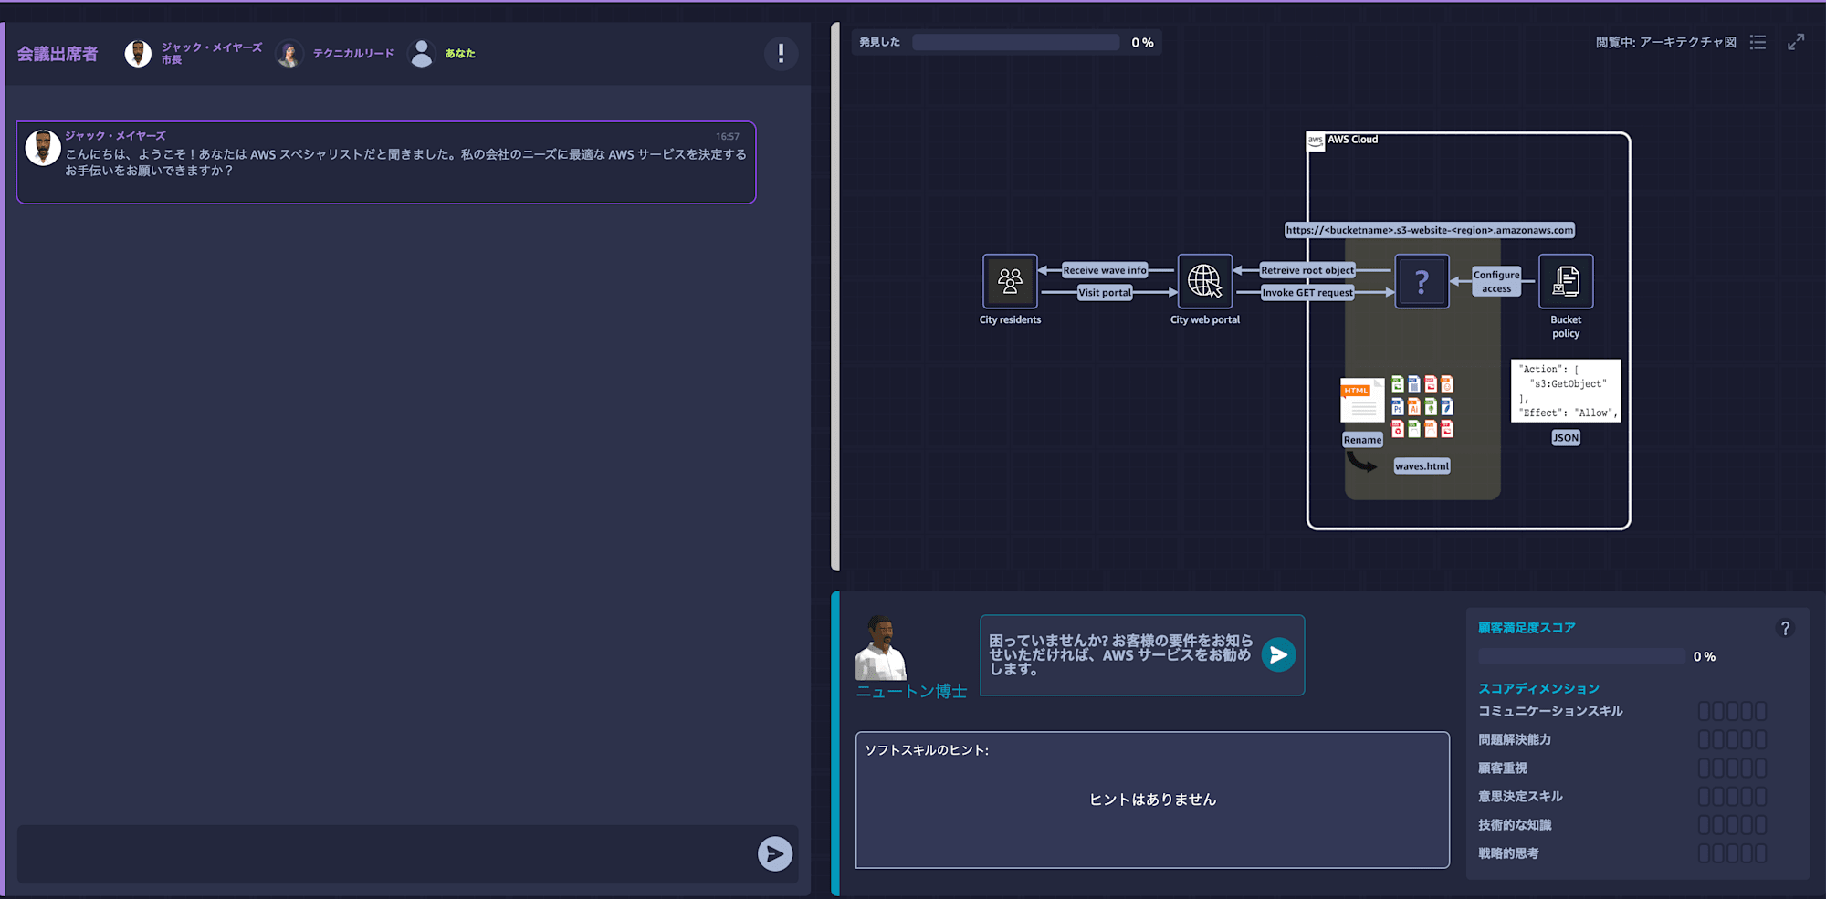Click the City residents caption
This screenshot has height=899, width=1826.
(x=1010, y=319)
